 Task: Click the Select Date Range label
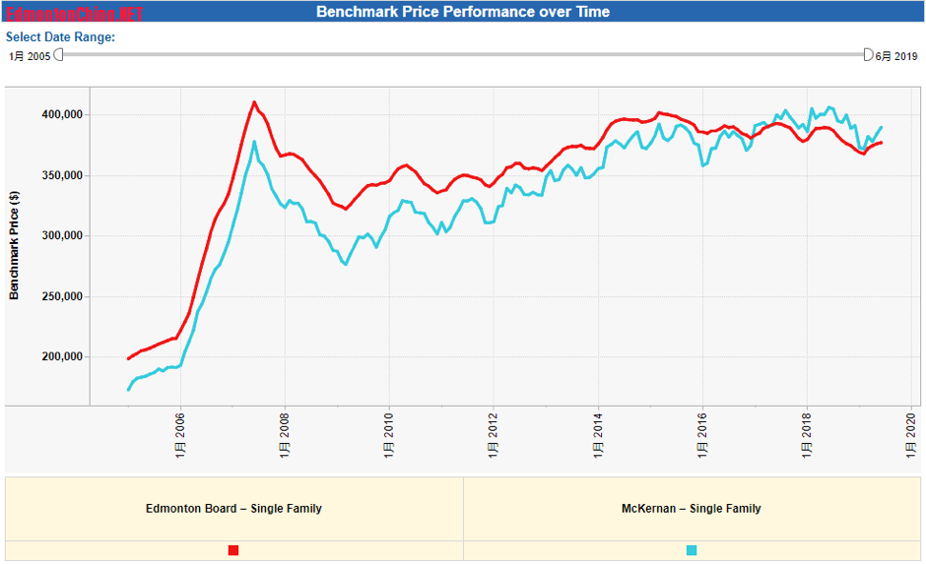pyautogui.click(x=60, y=37)
